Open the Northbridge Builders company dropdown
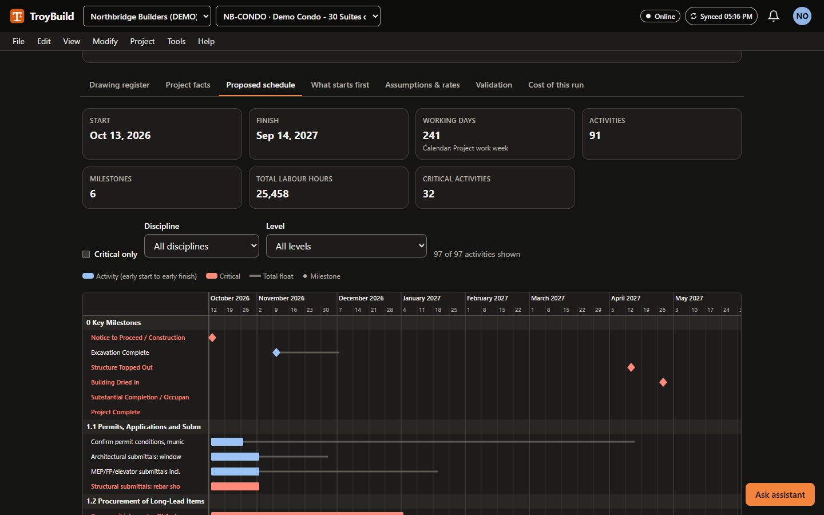Viewport: 824px width, 515px height. click(147, 16)
